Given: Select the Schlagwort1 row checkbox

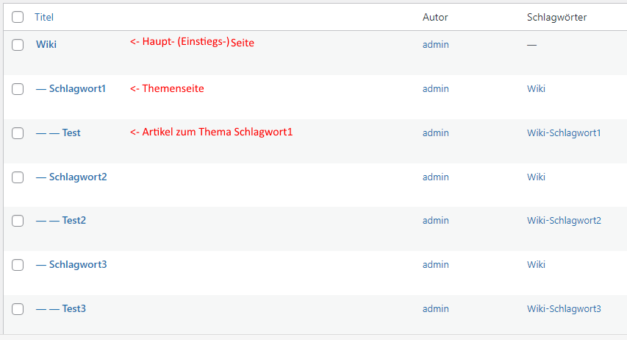Looking at the screenshot, I should coord(18,88).
